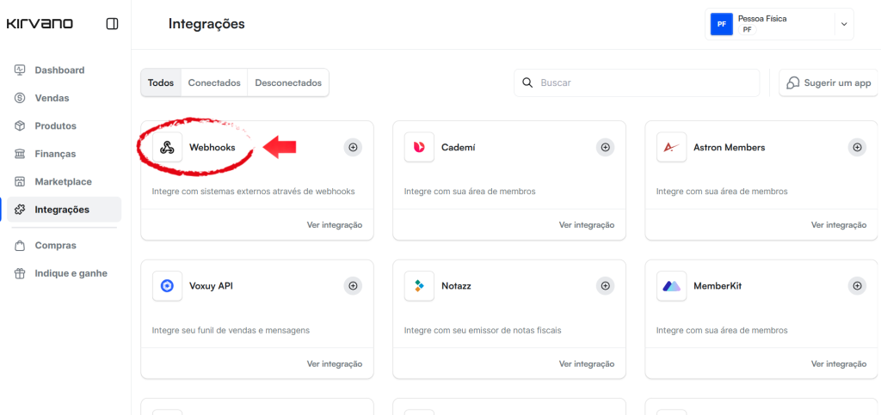This screenshot has height=415, width=881.
Task: Select the Todos filter tab
Action: coord(161,83)
